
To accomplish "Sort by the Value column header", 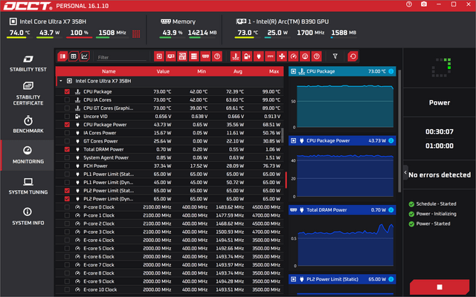I will (163, 71).
